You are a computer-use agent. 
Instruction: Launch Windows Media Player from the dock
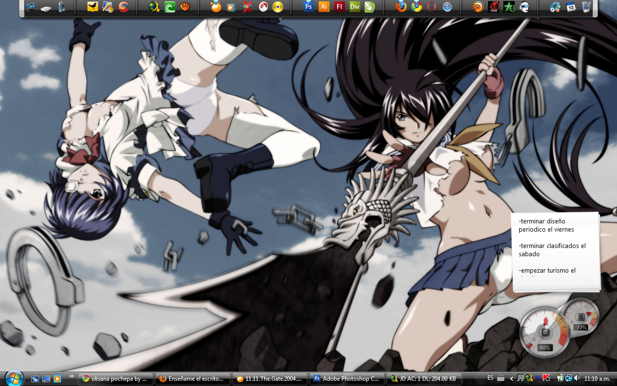tap(231, 7)
